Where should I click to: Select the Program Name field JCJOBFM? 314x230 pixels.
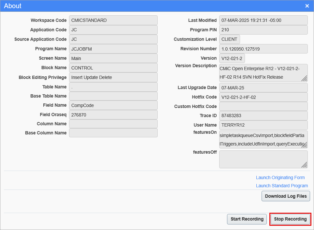click(x=113, y=49)
